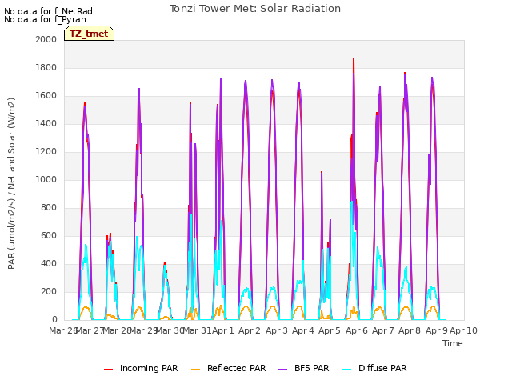Click the Apr 1 x-axis label
Screen dimensions: 512x384
[223, 330]
